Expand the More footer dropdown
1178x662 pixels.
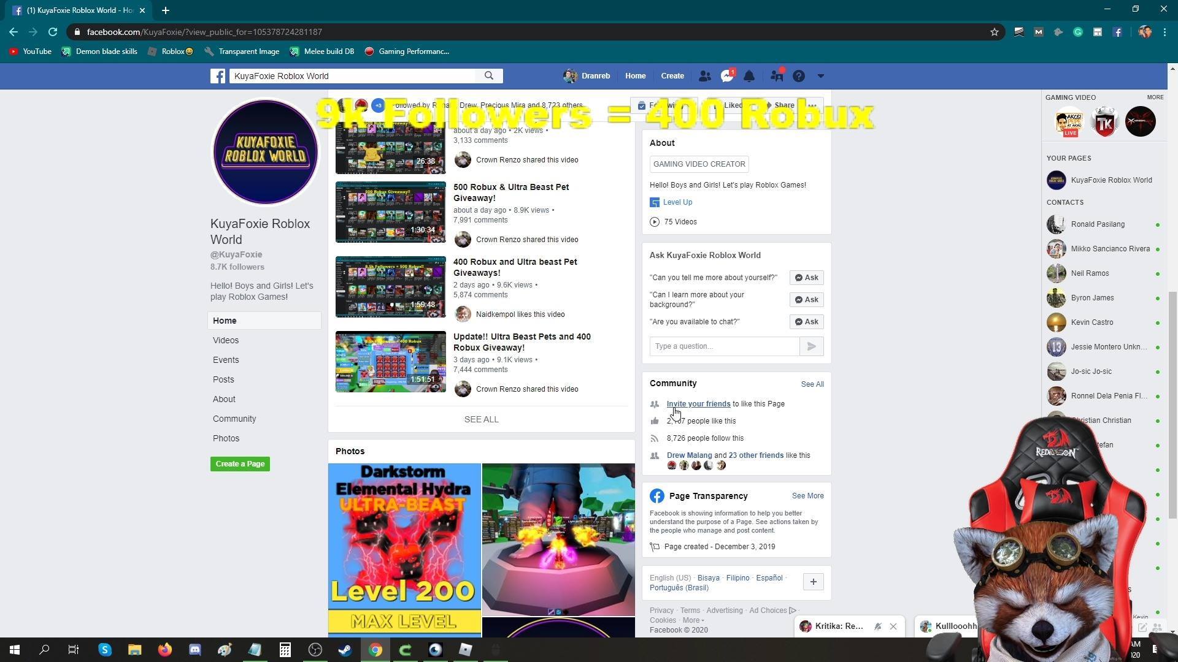pos(693,620)
